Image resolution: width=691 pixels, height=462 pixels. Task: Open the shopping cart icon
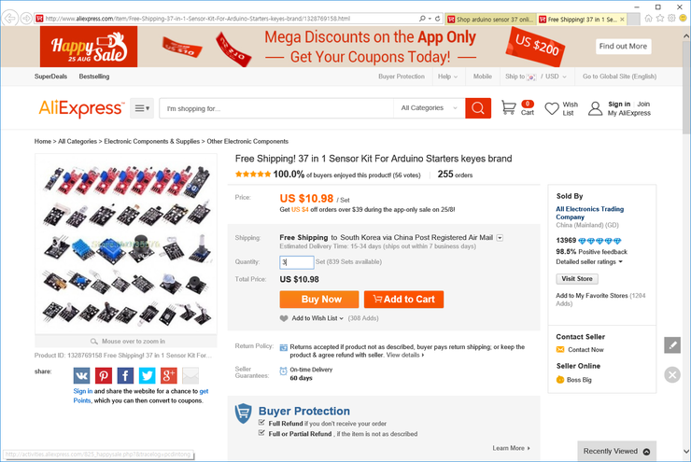509,108
